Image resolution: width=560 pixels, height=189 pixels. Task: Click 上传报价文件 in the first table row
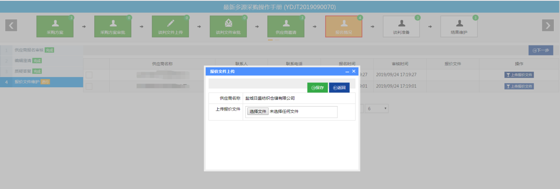coord(519,75)
